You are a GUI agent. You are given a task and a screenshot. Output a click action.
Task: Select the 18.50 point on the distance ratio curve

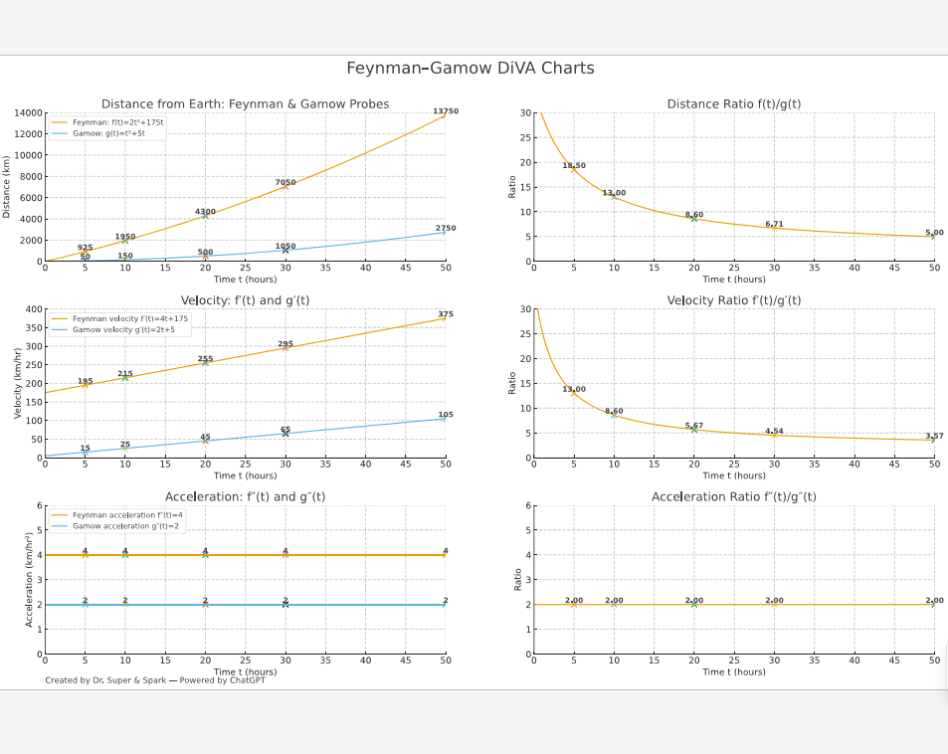[574, 170]
